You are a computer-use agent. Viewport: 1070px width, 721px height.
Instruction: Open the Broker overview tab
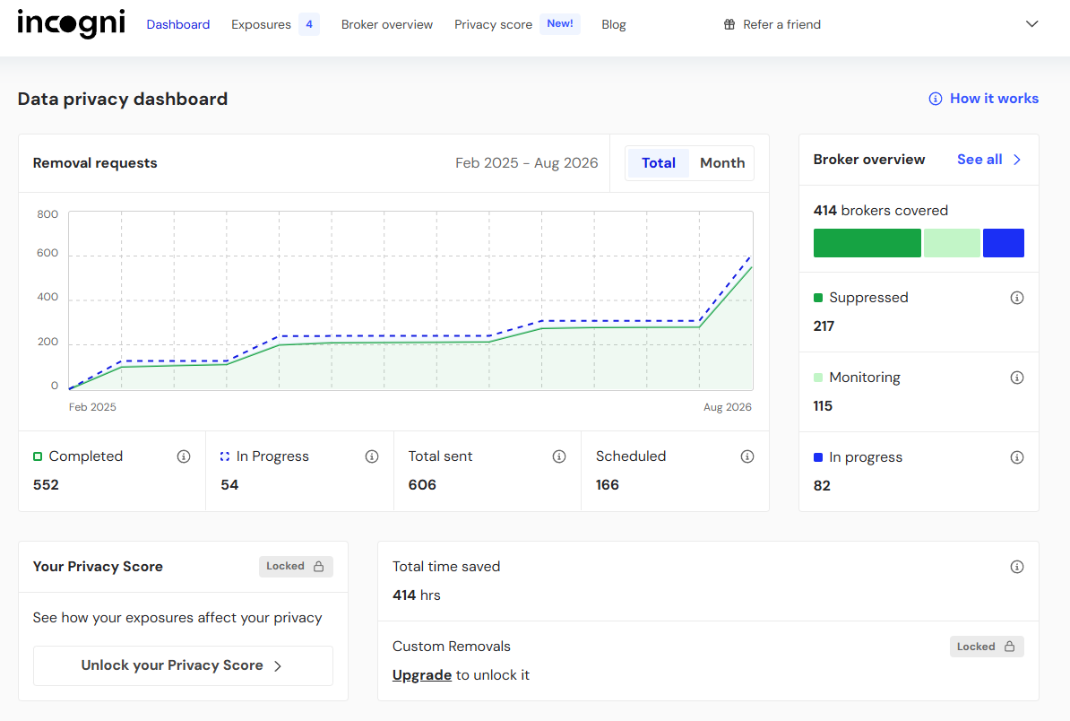point(387,24)
